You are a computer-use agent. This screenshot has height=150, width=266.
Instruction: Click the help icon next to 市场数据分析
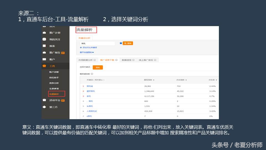point(95,60)
